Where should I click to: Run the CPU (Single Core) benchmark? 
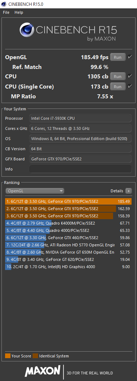point(118,86)
